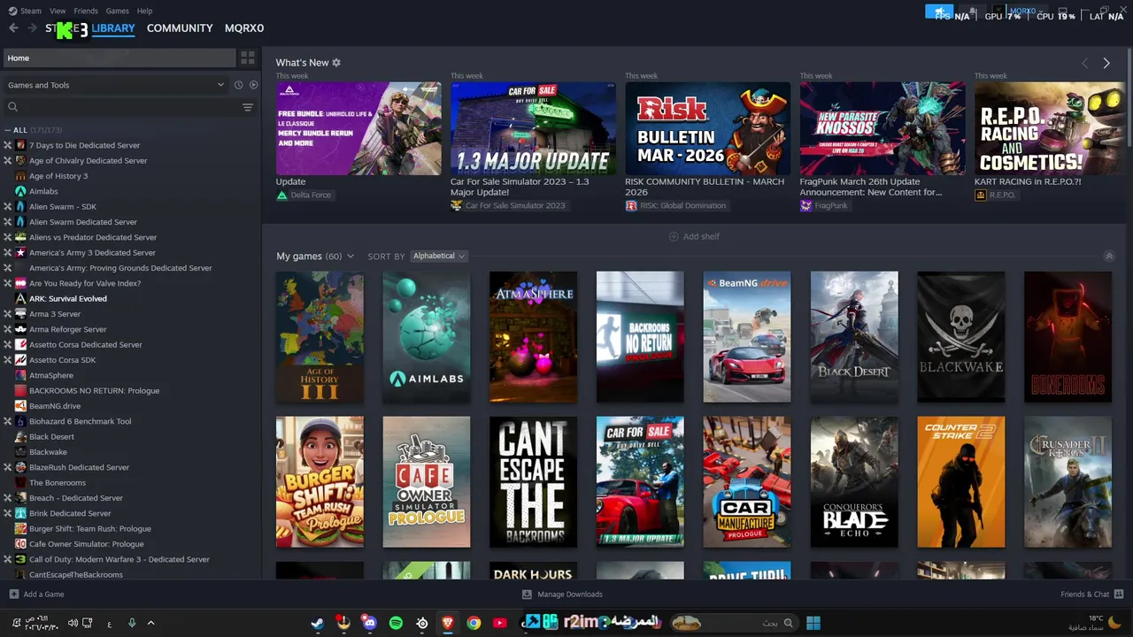Select Age of History 3 in list
This screenshot has width=1133, height=637.
58,176
